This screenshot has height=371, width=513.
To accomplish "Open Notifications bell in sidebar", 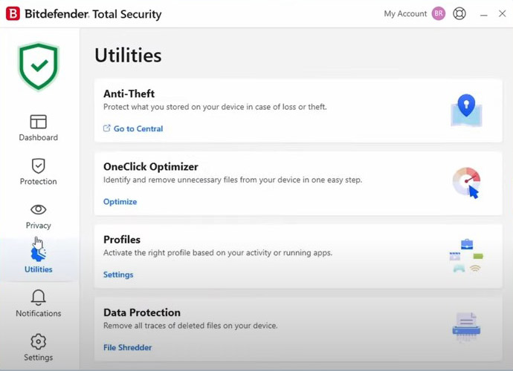I will (x=38, y=303).
